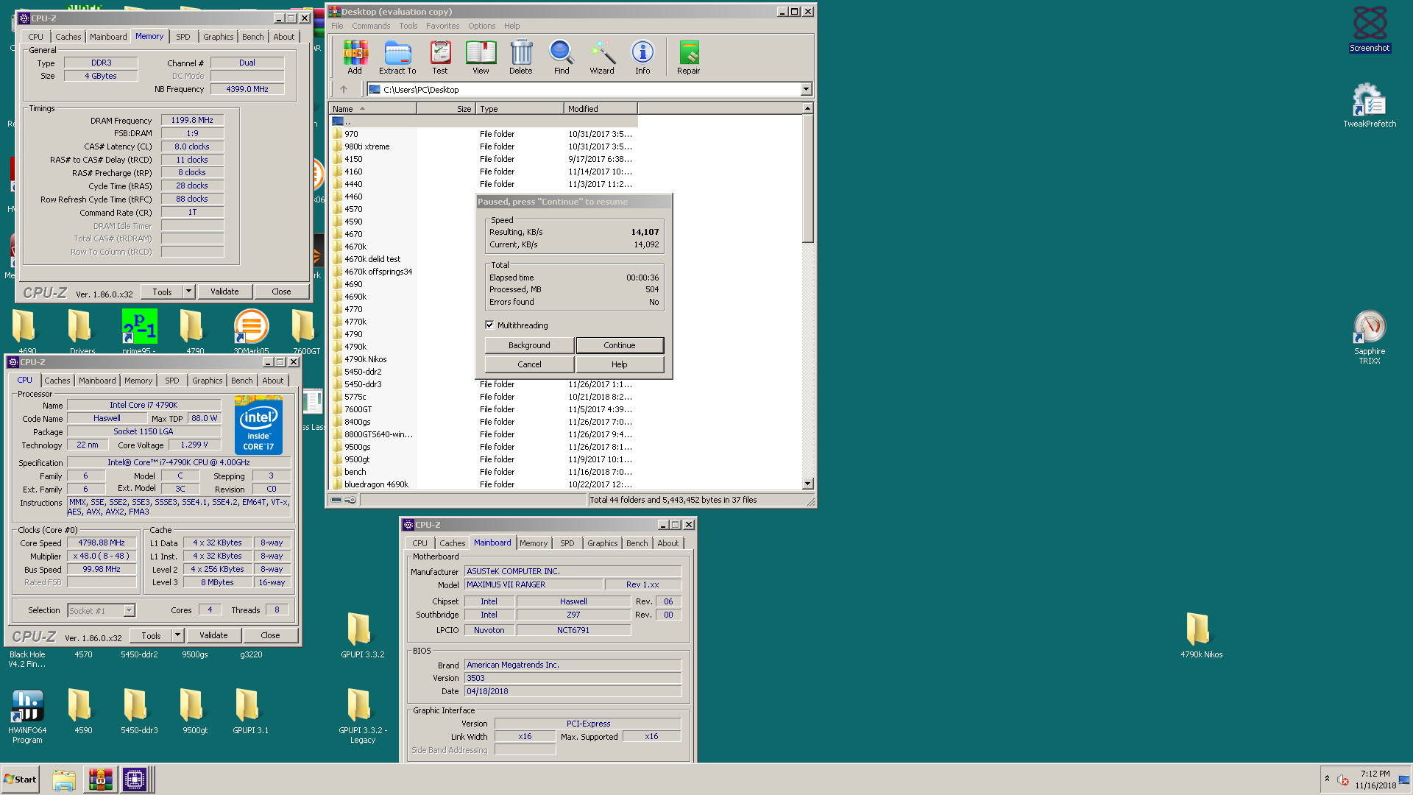This screenshot has height=795, width=1413.
Task: Open Sapphire TRIXX desktop shortcut
Action: point(1370,337)
